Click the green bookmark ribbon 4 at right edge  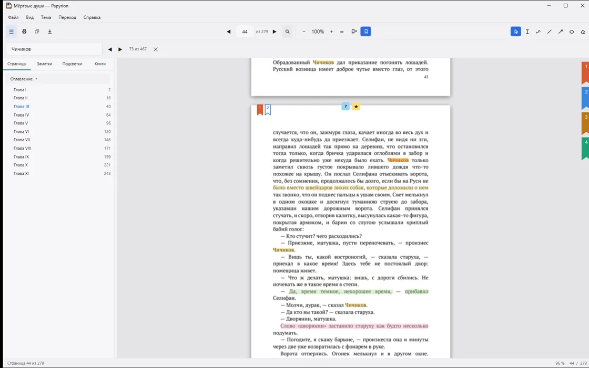pyautogui.click(x=585, y=149)
